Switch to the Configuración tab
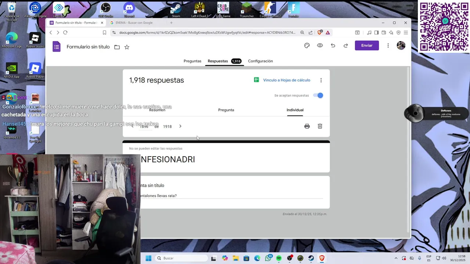The width and height of the screenshot is (470, 264). (x=260, y=61)
